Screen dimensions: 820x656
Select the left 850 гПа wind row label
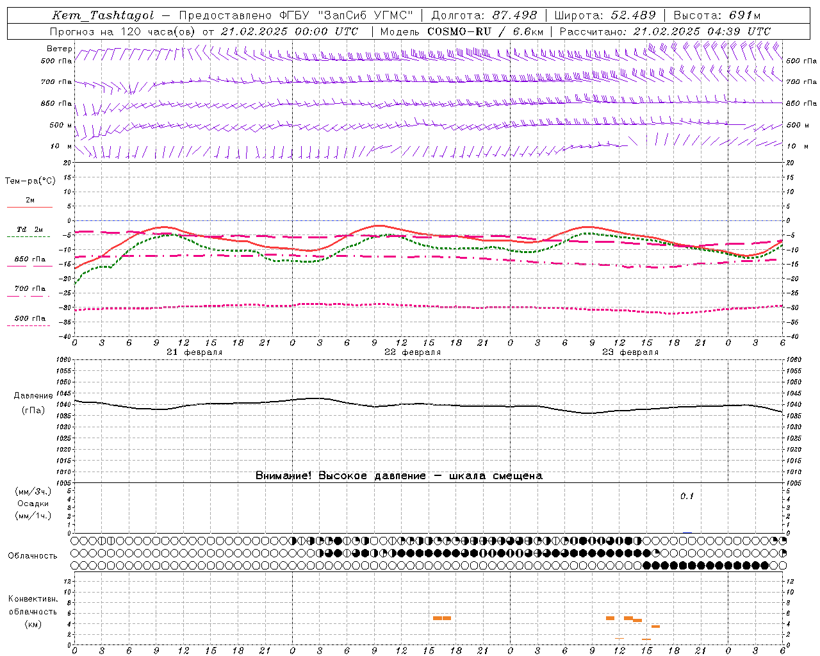pyautogui.click(x=56, y=103)
